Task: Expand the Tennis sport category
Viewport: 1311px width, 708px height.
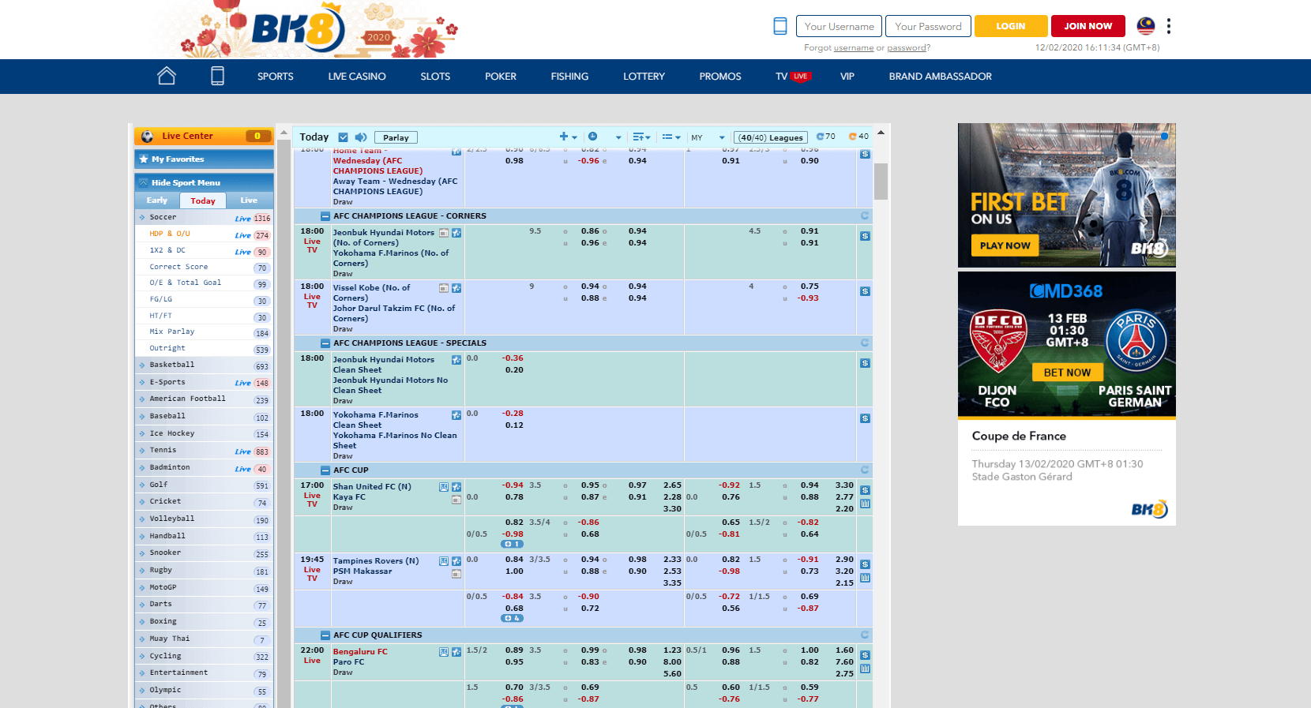Action: [204, 450]
